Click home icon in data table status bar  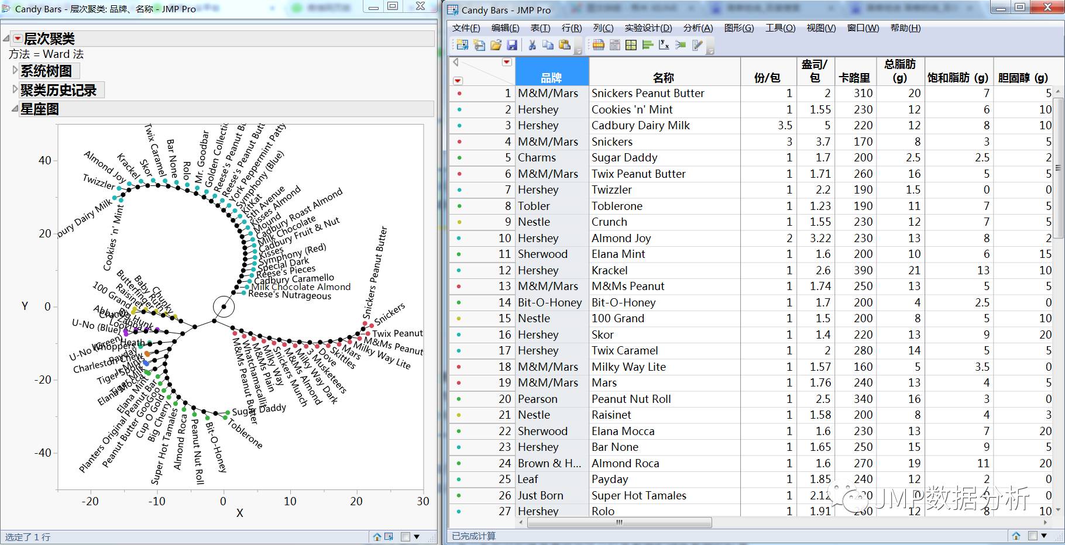(1016, 536)
